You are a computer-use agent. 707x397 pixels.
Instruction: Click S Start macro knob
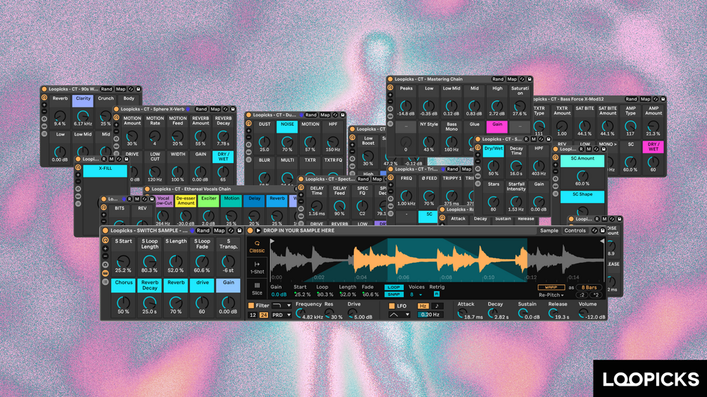(123, 261)
